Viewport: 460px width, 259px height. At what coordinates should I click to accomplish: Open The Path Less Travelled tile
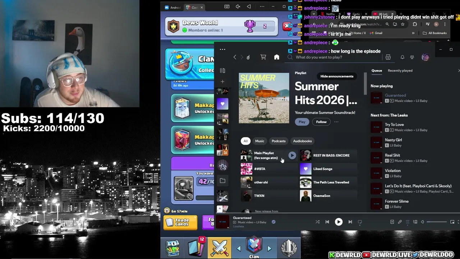328,182
